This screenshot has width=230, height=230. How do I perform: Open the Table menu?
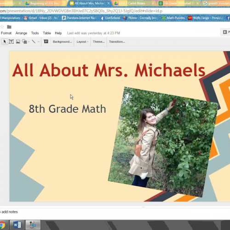pyautogui.click(x=47, y=33)
